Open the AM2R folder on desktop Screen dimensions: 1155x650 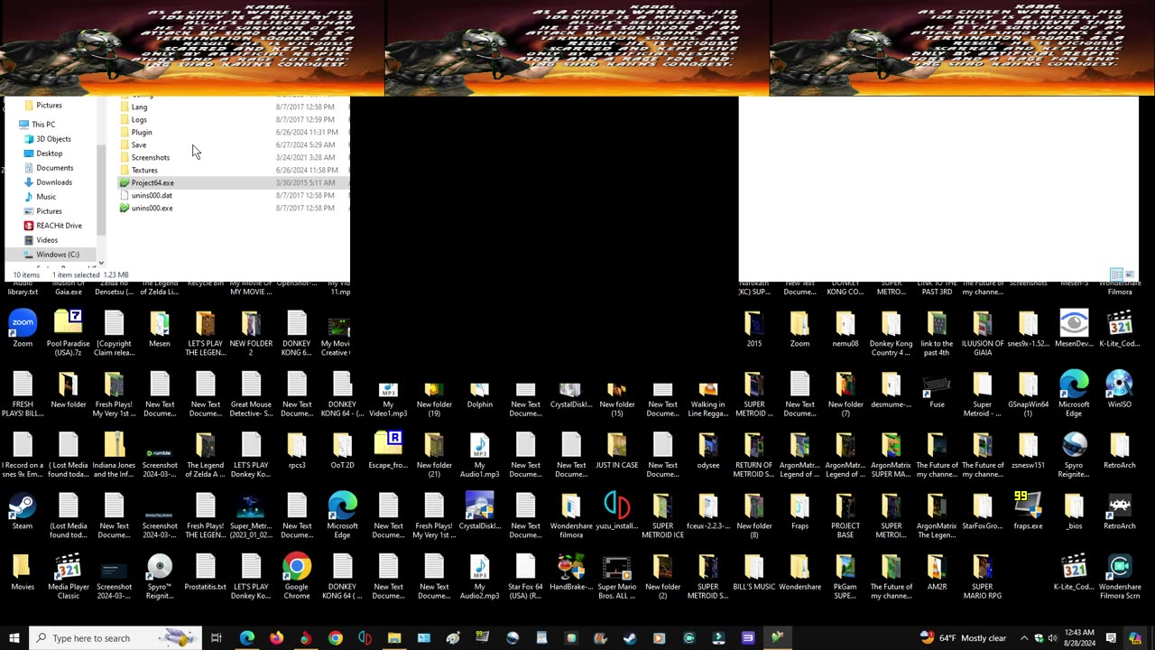937,572
